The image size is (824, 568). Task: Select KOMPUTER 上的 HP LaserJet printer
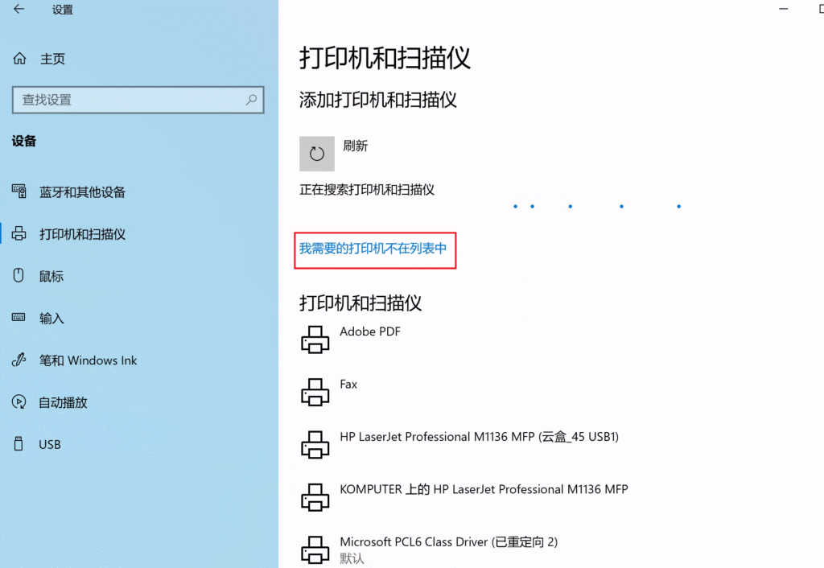point(484,489)
